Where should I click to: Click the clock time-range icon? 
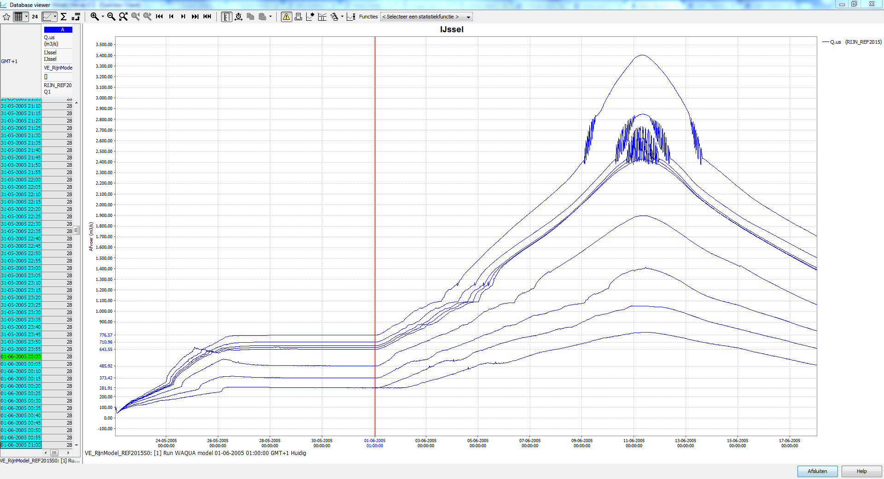click(x=238, y=17)
